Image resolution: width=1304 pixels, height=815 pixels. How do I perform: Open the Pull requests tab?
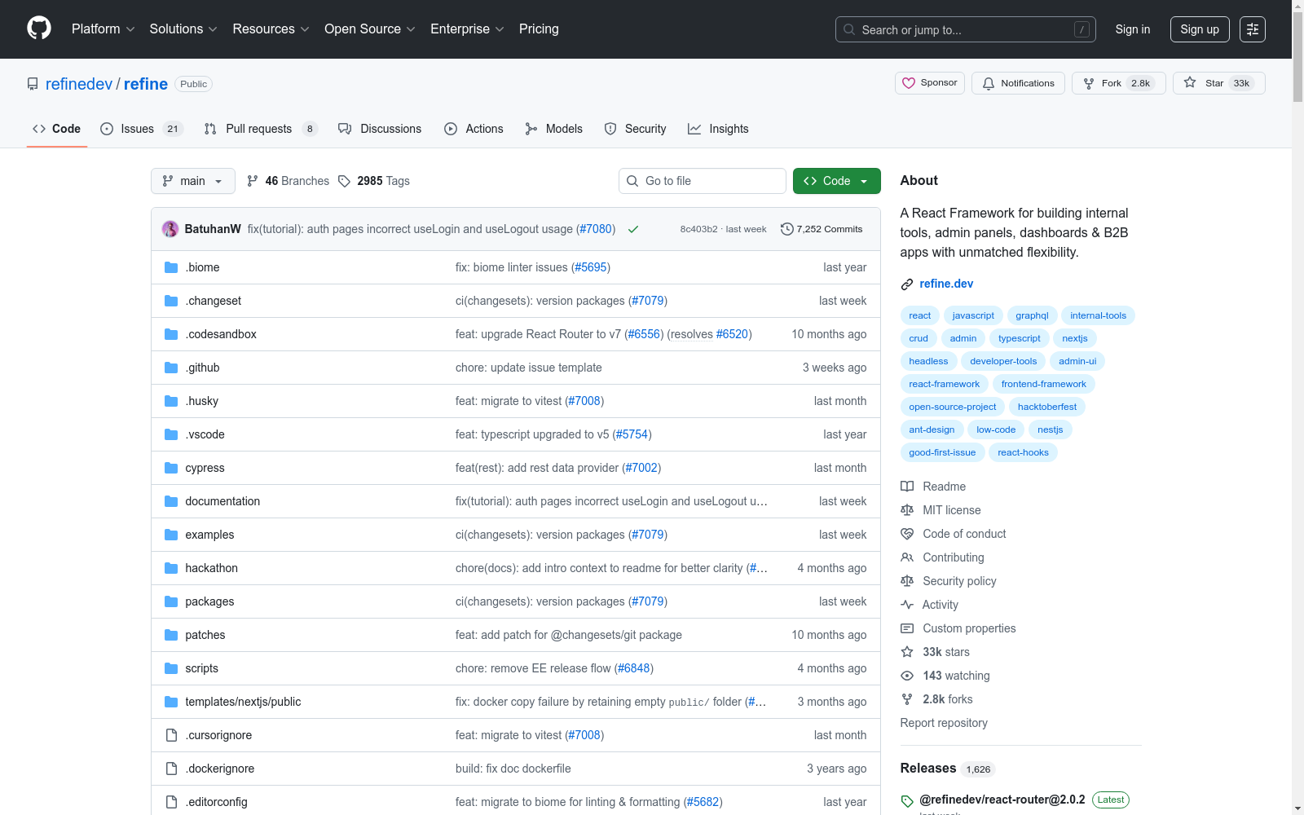261,129
